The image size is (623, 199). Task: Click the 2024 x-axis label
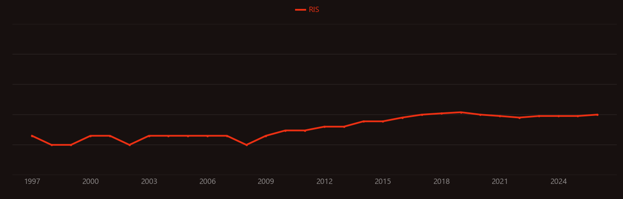click(x=558, y=182)
